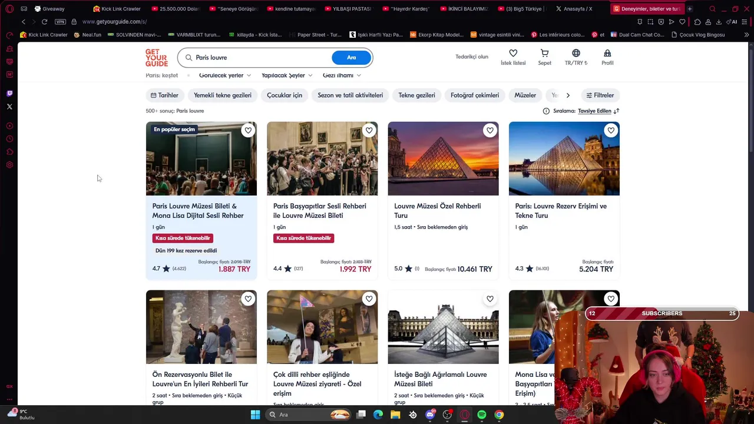Reload the page in browser toolbar
Image resolution: width=754 pixels, height=424 pixels.
point(44,22)
